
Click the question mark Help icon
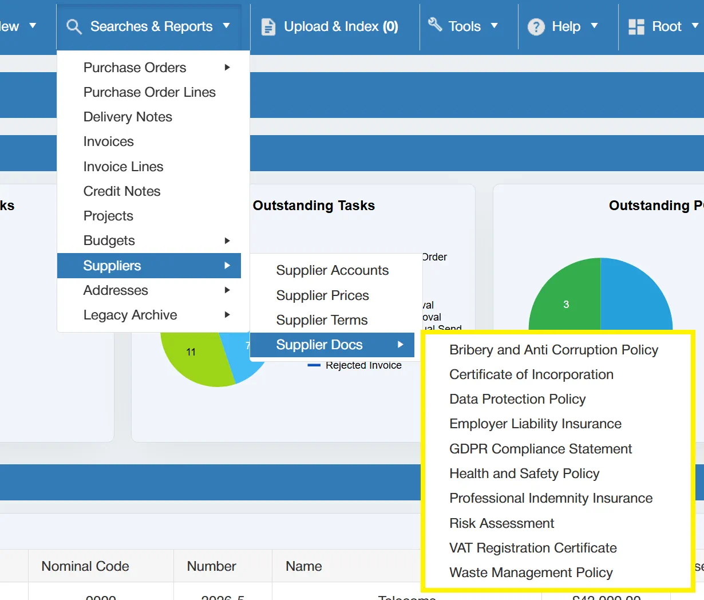click(x=536, y=27)
